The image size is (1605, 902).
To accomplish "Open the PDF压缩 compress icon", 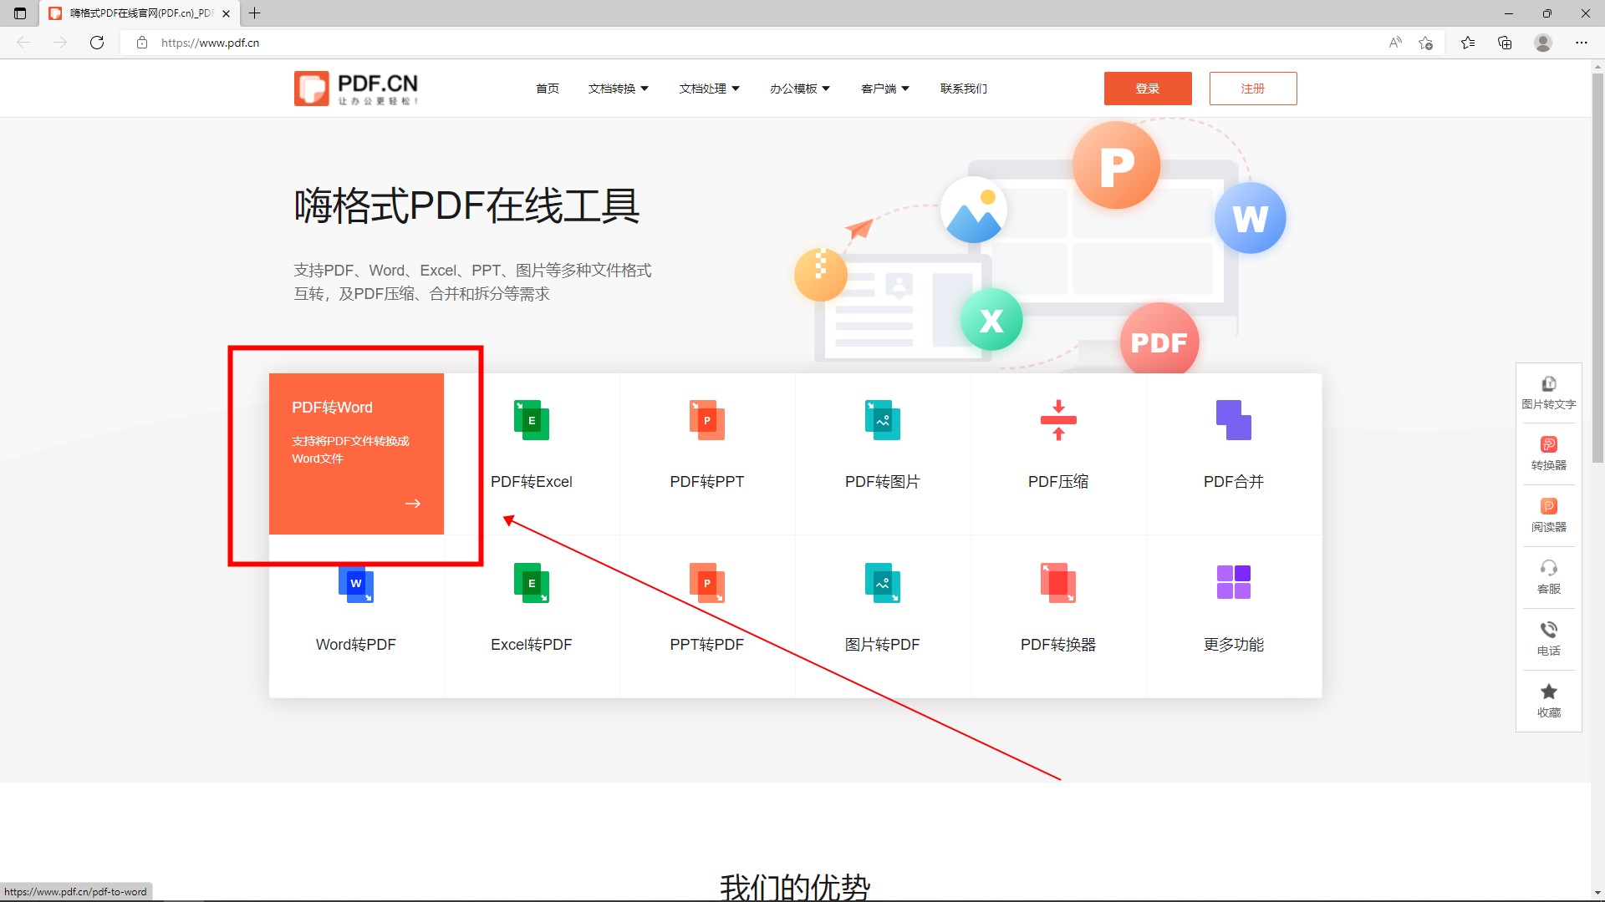I will (x=1058, y=420).
